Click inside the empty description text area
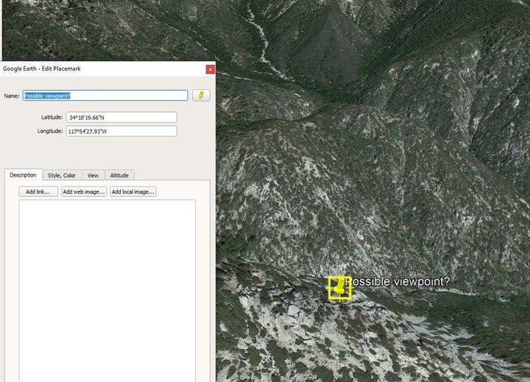 [x=107, y=291]
